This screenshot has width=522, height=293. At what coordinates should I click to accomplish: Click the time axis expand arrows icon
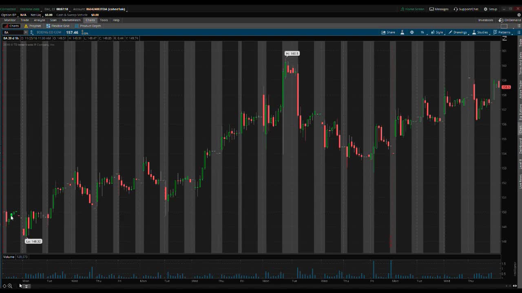(x=515, y=286)
